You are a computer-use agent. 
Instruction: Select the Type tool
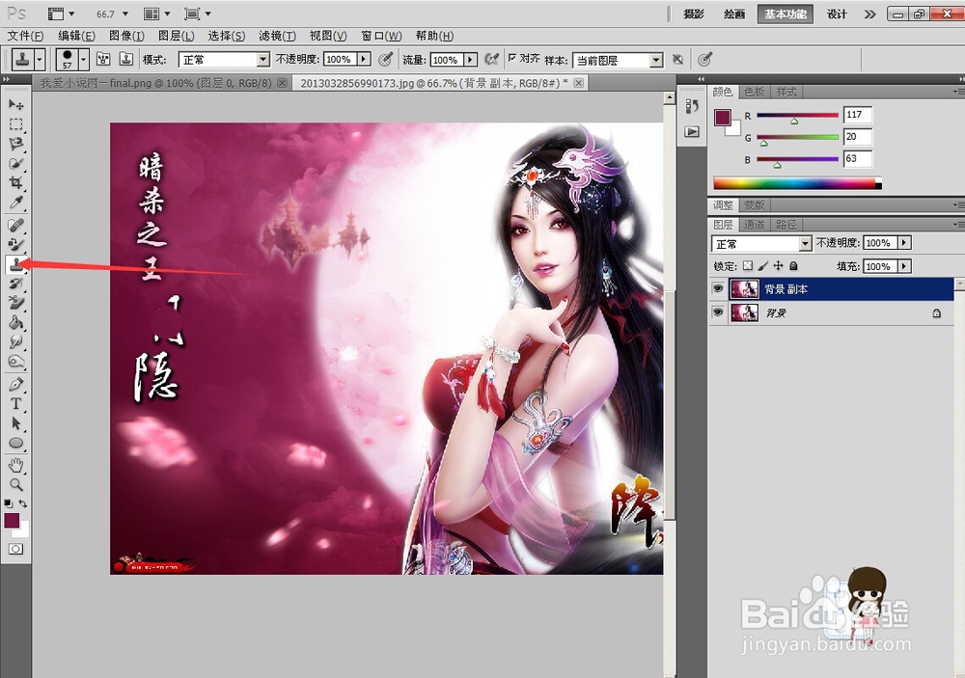point(16,403)
